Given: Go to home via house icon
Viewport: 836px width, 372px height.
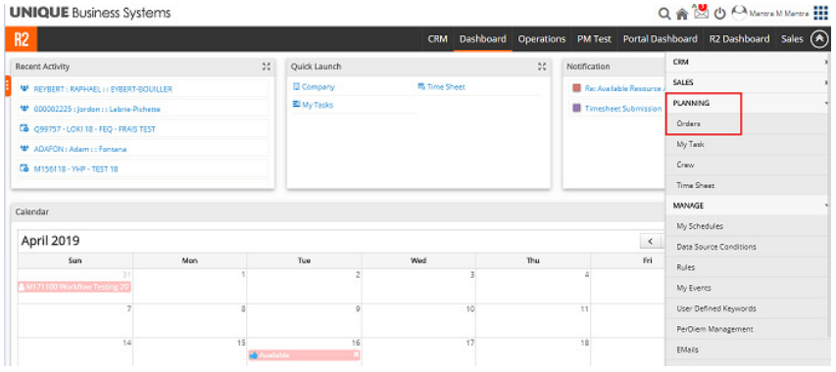Looking at the screenshot, I should pos(682,14).
